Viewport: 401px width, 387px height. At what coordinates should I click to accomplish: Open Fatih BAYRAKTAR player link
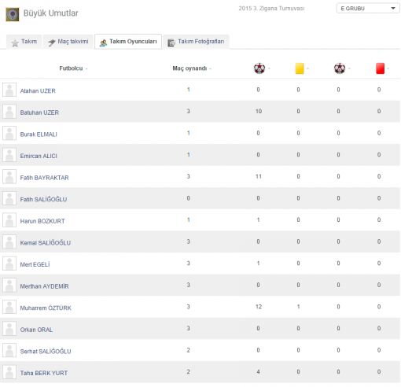click(x=44, y=178)
